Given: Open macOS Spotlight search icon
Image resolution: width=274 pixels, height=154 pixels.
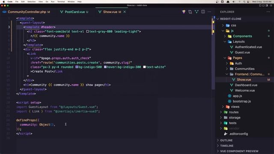Looking at the screenshot, I should 244,2.
